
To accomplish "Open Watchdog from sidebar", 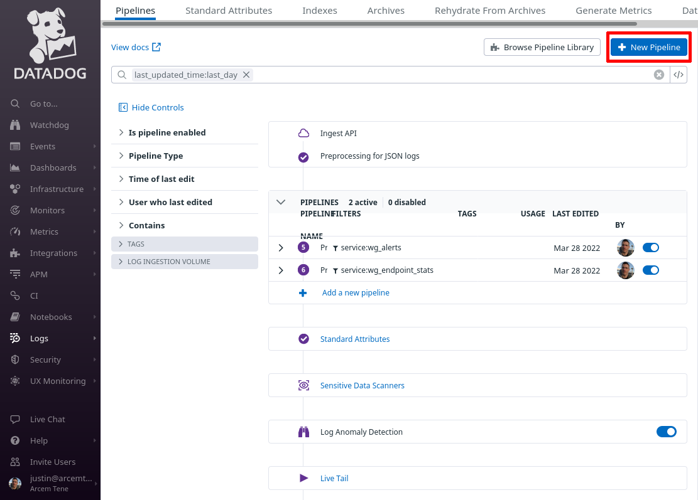I will 50,125.
